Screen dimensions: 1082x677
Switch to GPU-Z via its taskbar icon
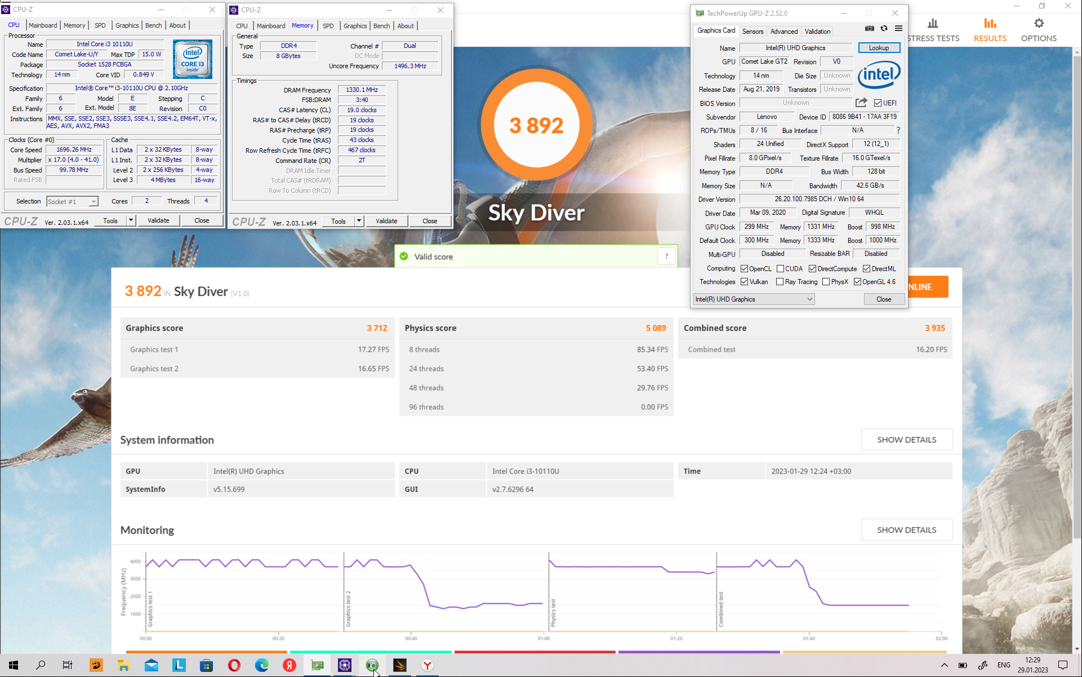click(x=317, y=665)
